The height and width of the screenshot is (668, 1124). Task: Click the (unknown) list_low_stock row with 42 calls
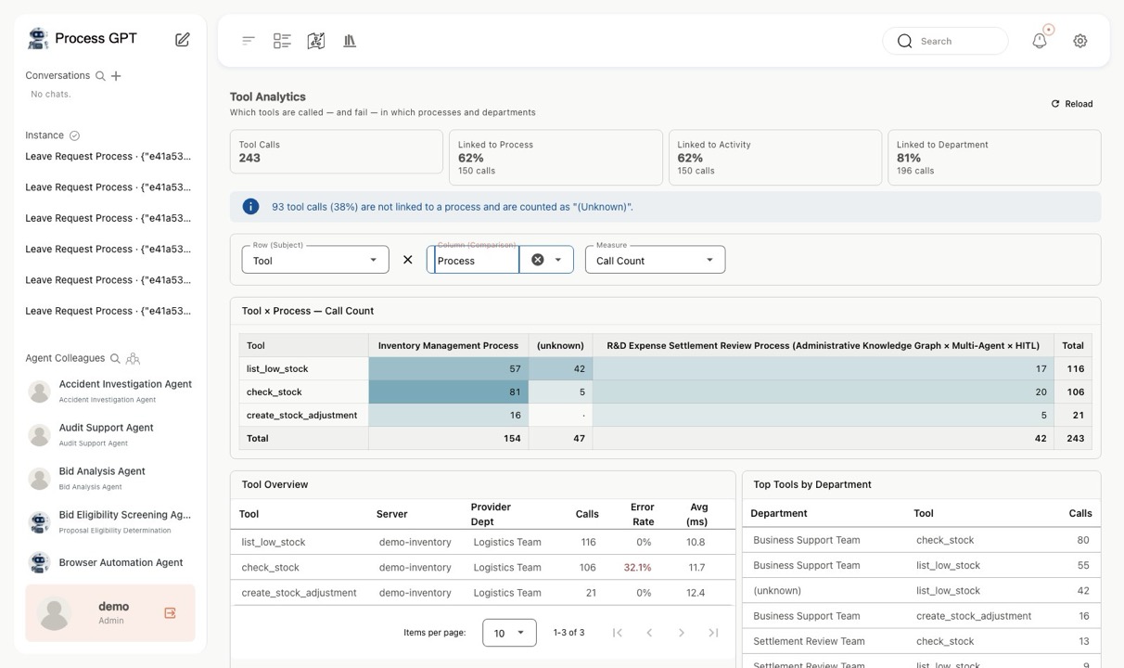tap(921, 590)
